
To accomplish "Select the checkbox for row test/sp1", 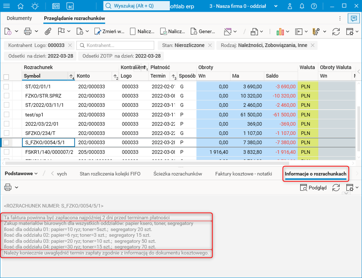I will click(x=6, y=114).
